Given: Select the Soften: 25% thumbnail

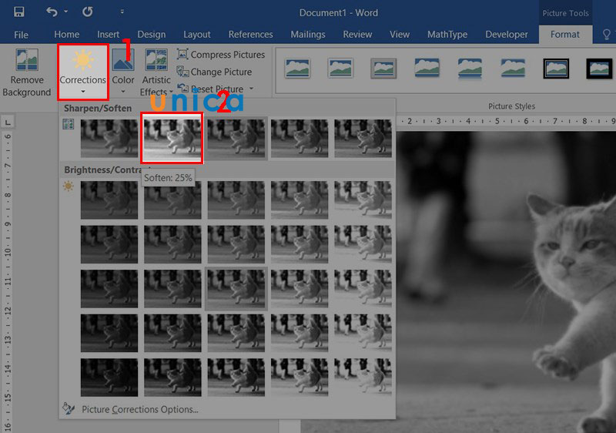Looking at the screenshot, I should click(172, 138).
